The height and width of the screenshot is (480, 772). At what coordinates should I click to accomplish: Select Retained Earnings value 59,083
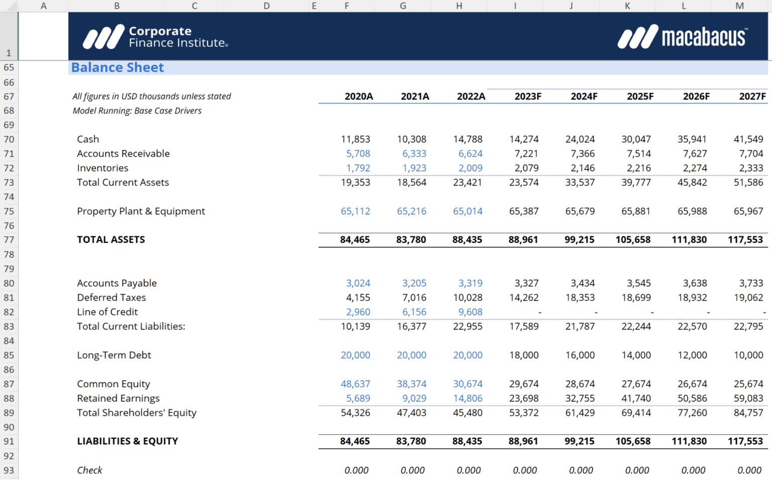coord(749,398)
